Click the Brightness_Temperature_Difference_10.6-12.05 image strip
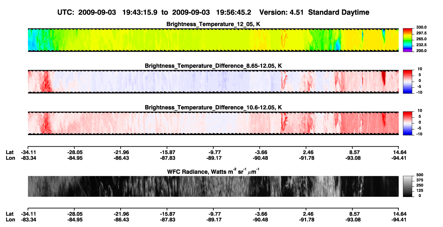This screenshot has height=227, width=443. [x=213, y=123]
